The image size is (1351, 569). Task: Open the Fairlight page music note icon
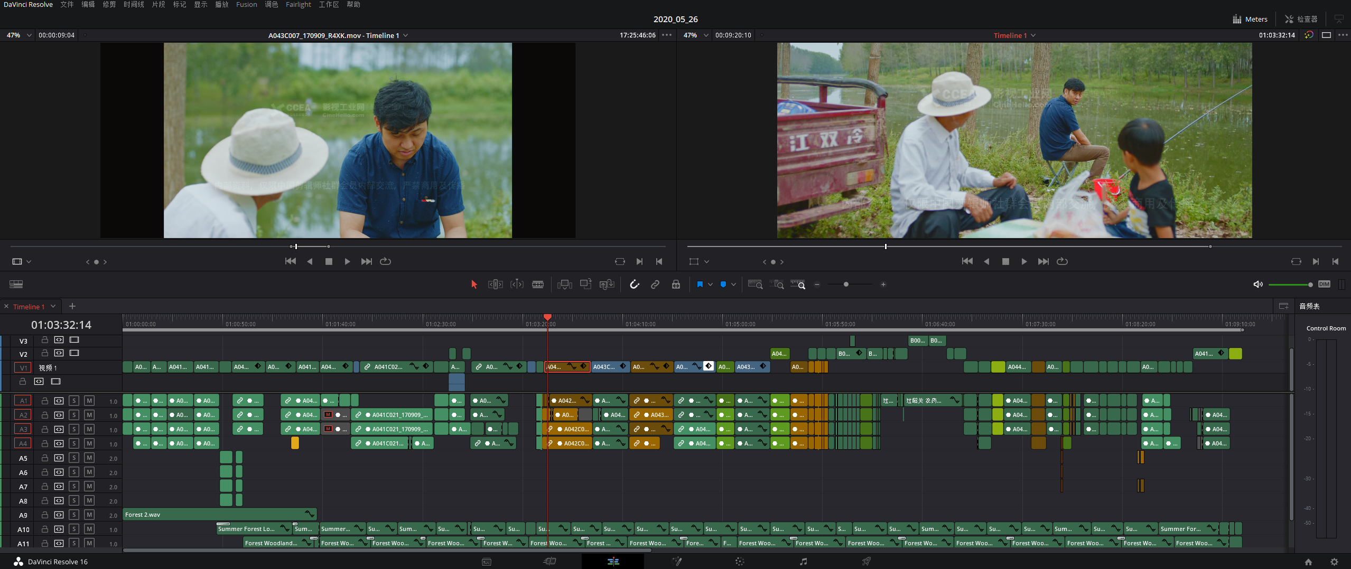click(x=803, y=562)
